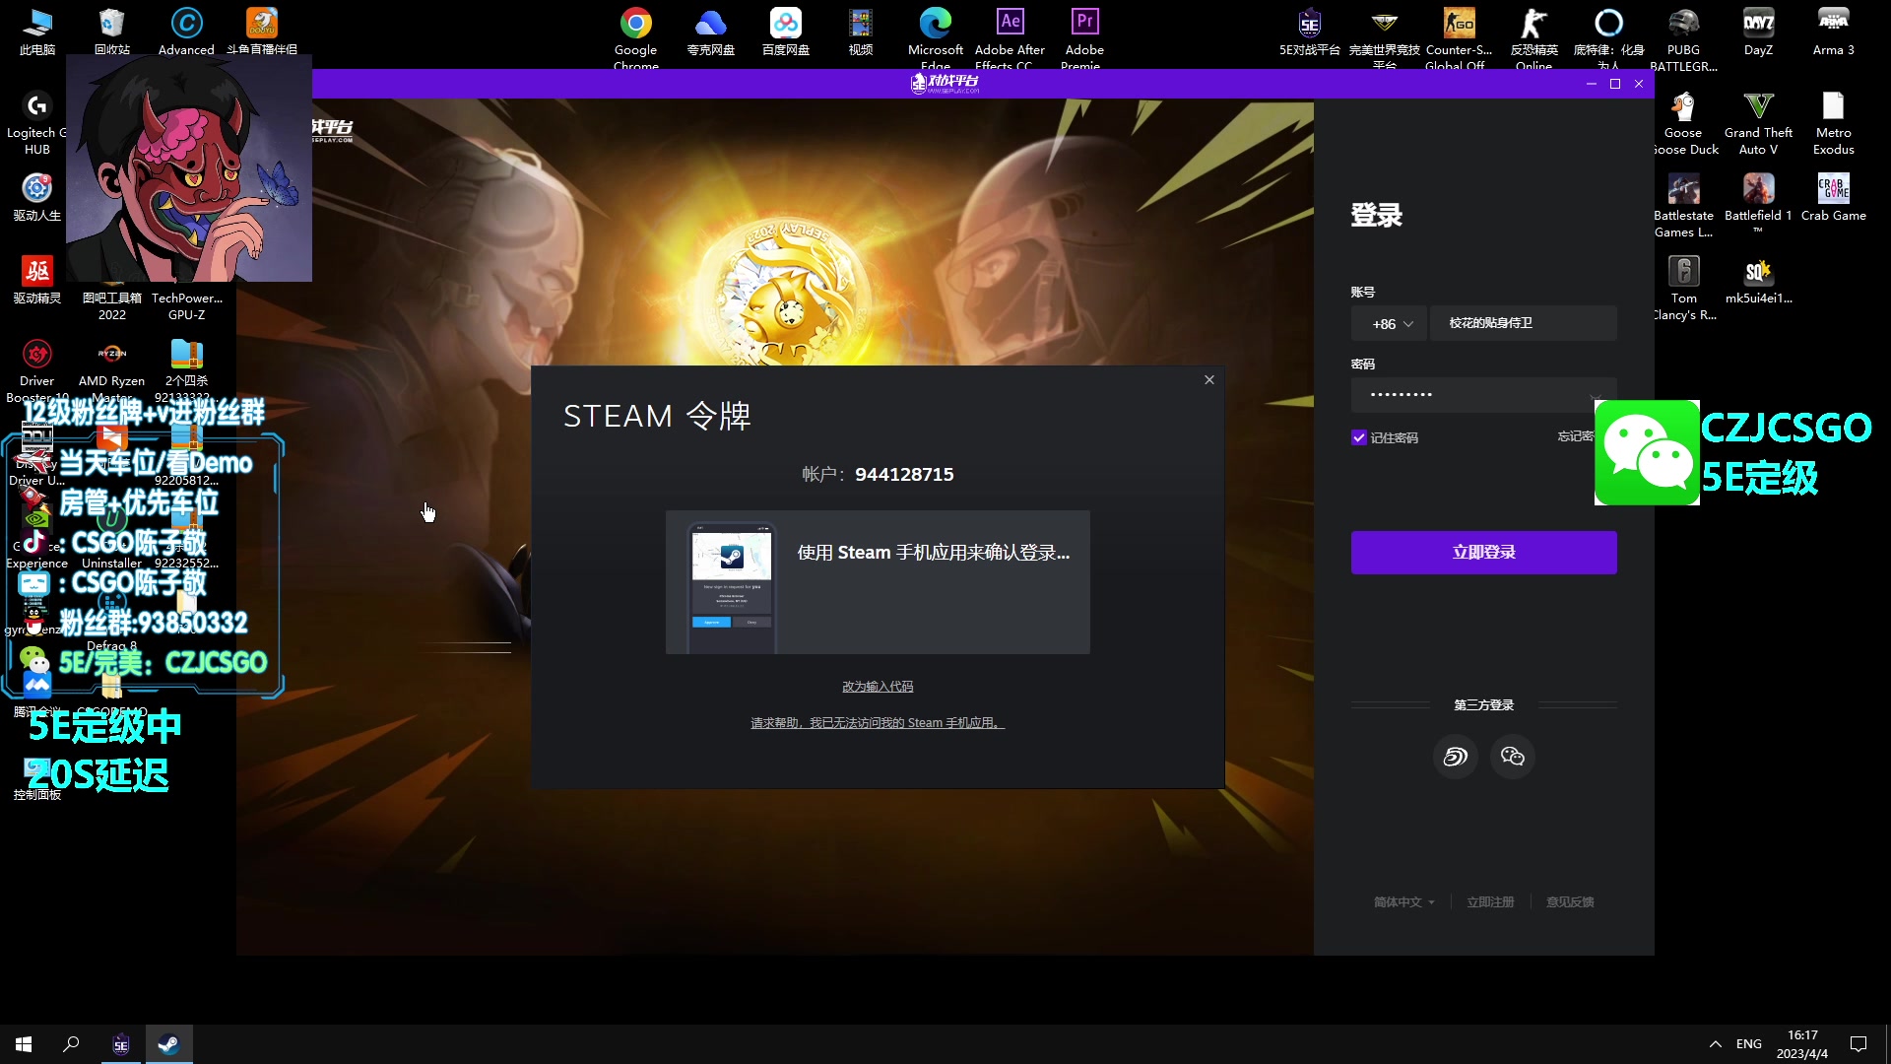Click the Steam third-party login icon

[1455, 757]
